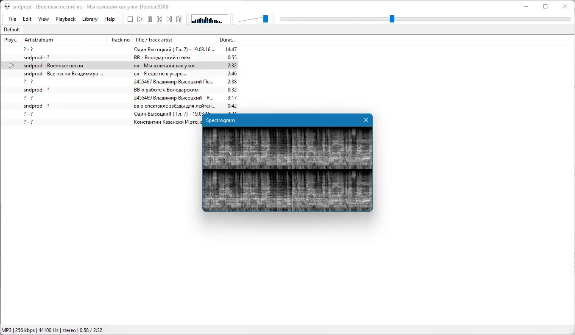Click the 2:46 duration cell
575x335 pixels.
[x=232, y=74]
